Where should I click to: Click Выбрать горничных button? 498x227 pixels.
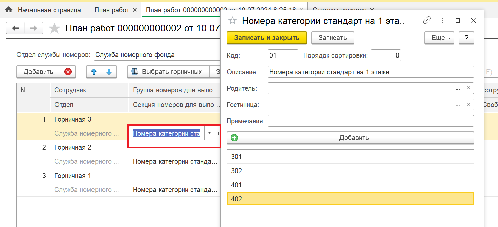168,72
